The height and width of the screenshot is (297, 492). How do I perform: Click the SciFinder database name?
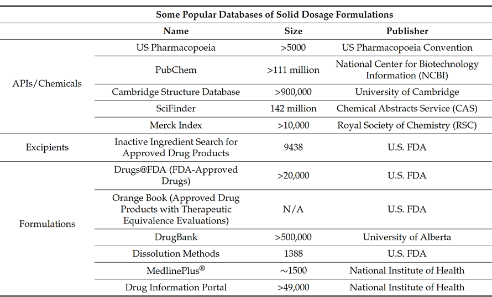pos(176,109)
